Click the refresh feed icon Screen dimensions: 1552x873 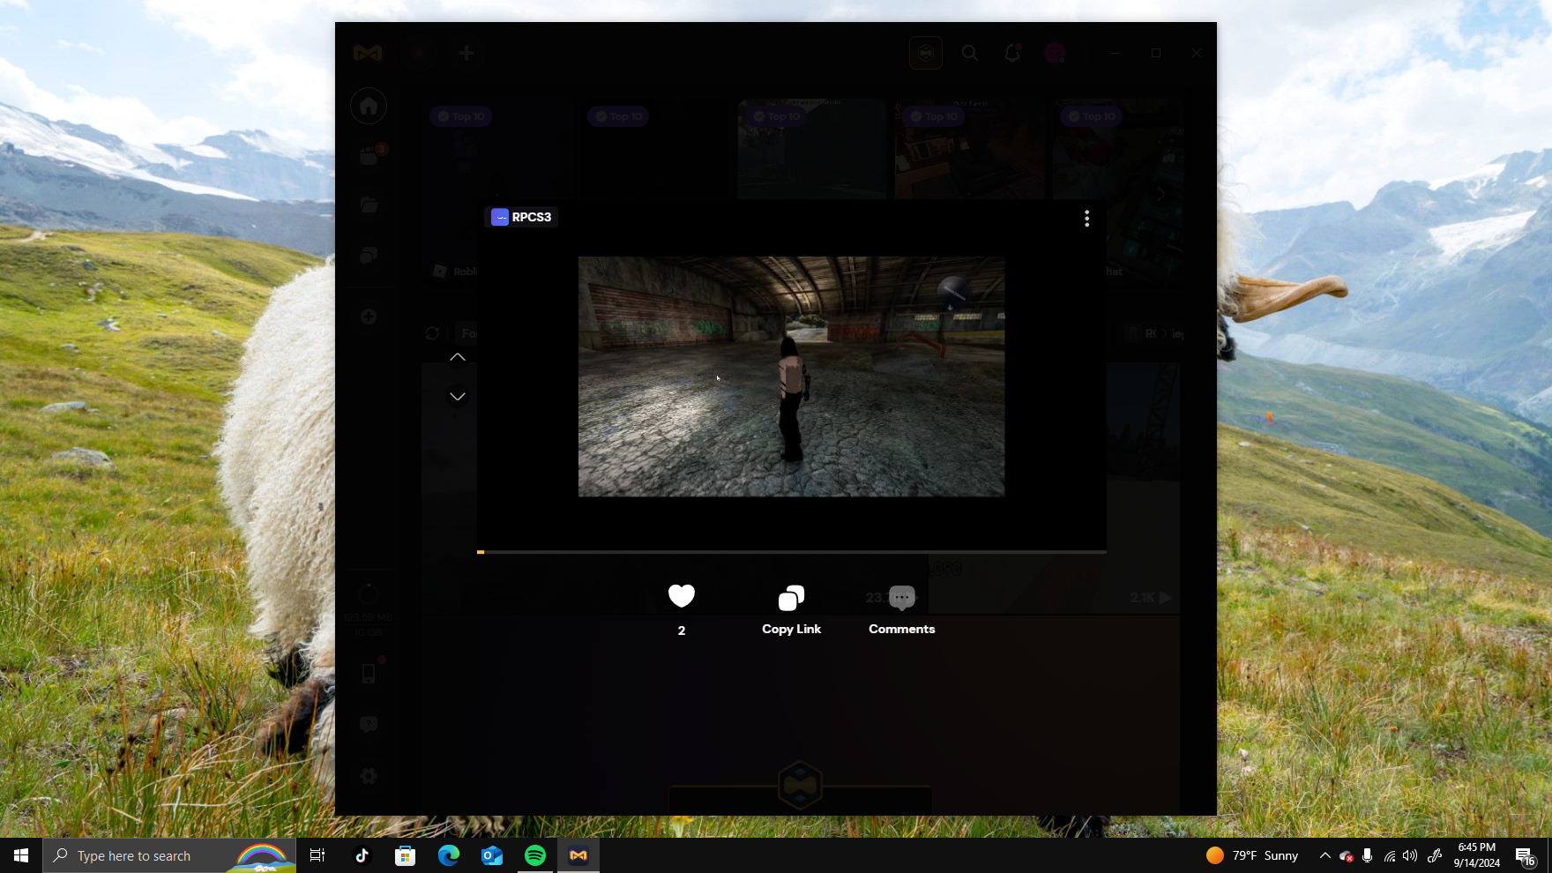pos(432,333)
